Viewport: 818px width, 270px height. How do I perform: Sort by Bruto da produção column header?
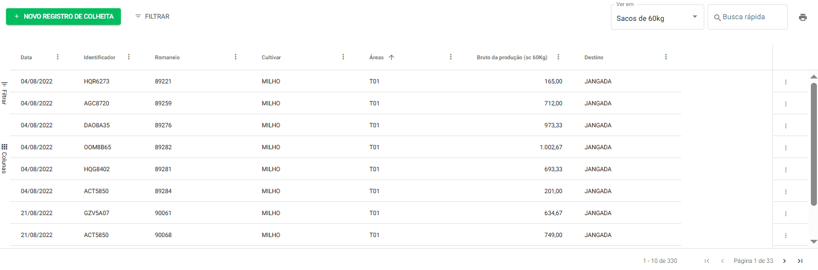pyautogui.click(x=511, y=57)
